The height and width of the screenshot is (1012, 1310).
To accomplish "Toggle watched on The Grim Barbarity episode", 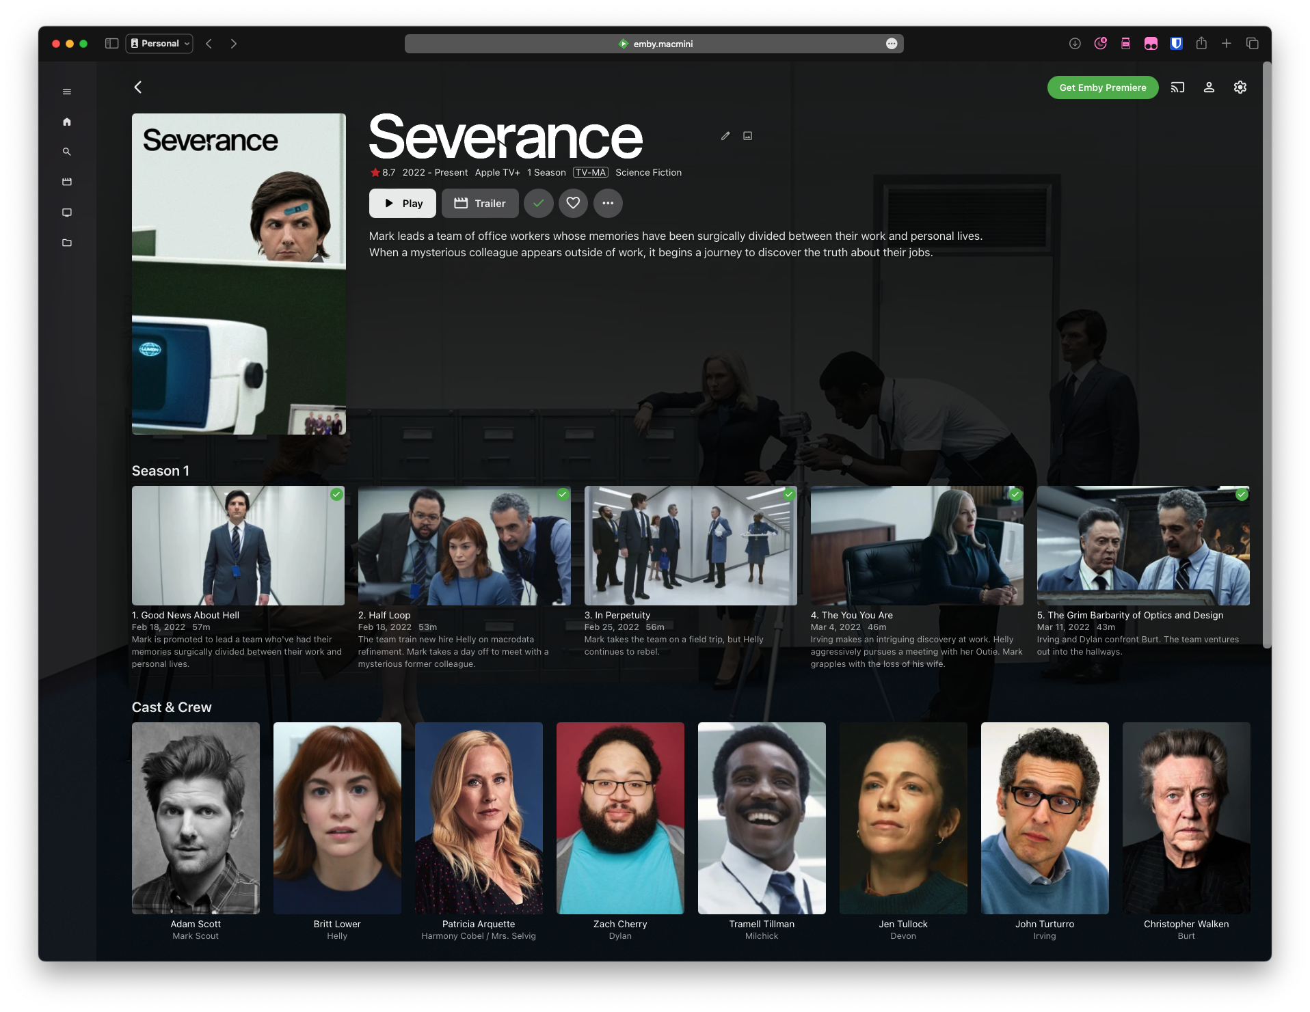I will 1242,494.
